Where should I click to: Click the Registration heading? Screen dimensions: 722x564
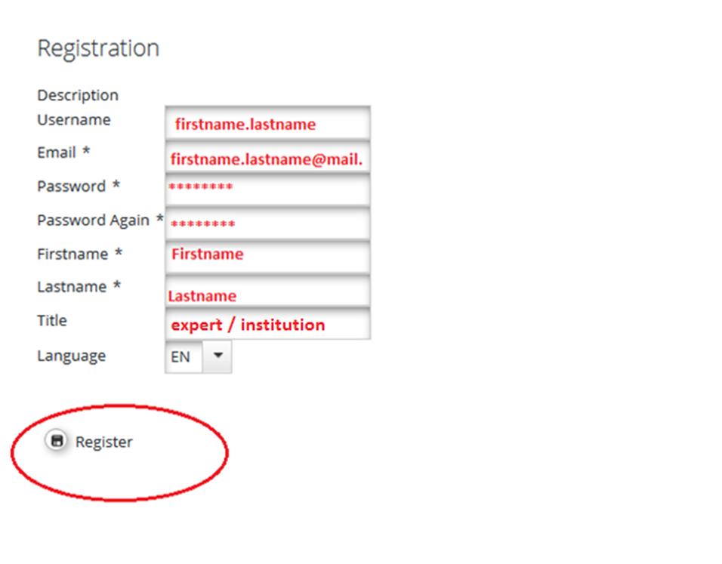(98, 48)
